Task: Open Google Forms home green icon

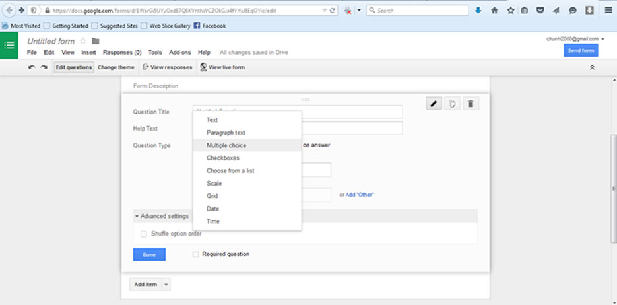Action: pos(9,46)
